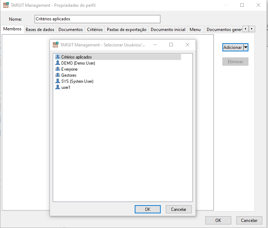Image resolution: width=268 pixels, height=228 pixels.
Task: Close the Selecionar Usuários dialog
Action: [x=187, y=45]
